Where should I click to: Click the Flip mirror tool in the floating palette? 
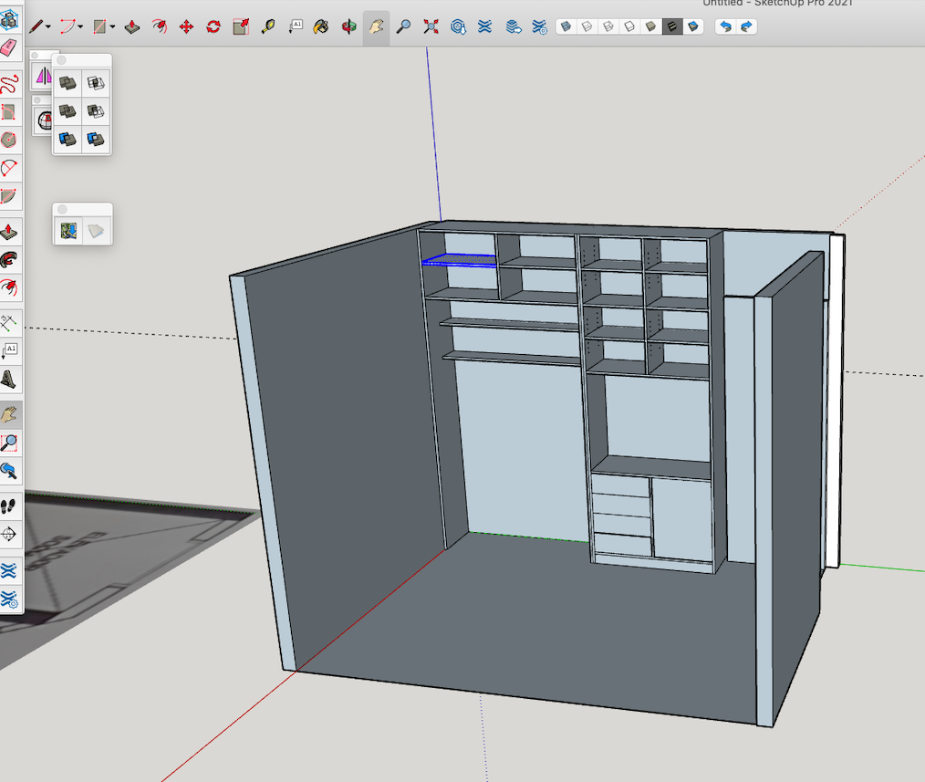(44, 76)
